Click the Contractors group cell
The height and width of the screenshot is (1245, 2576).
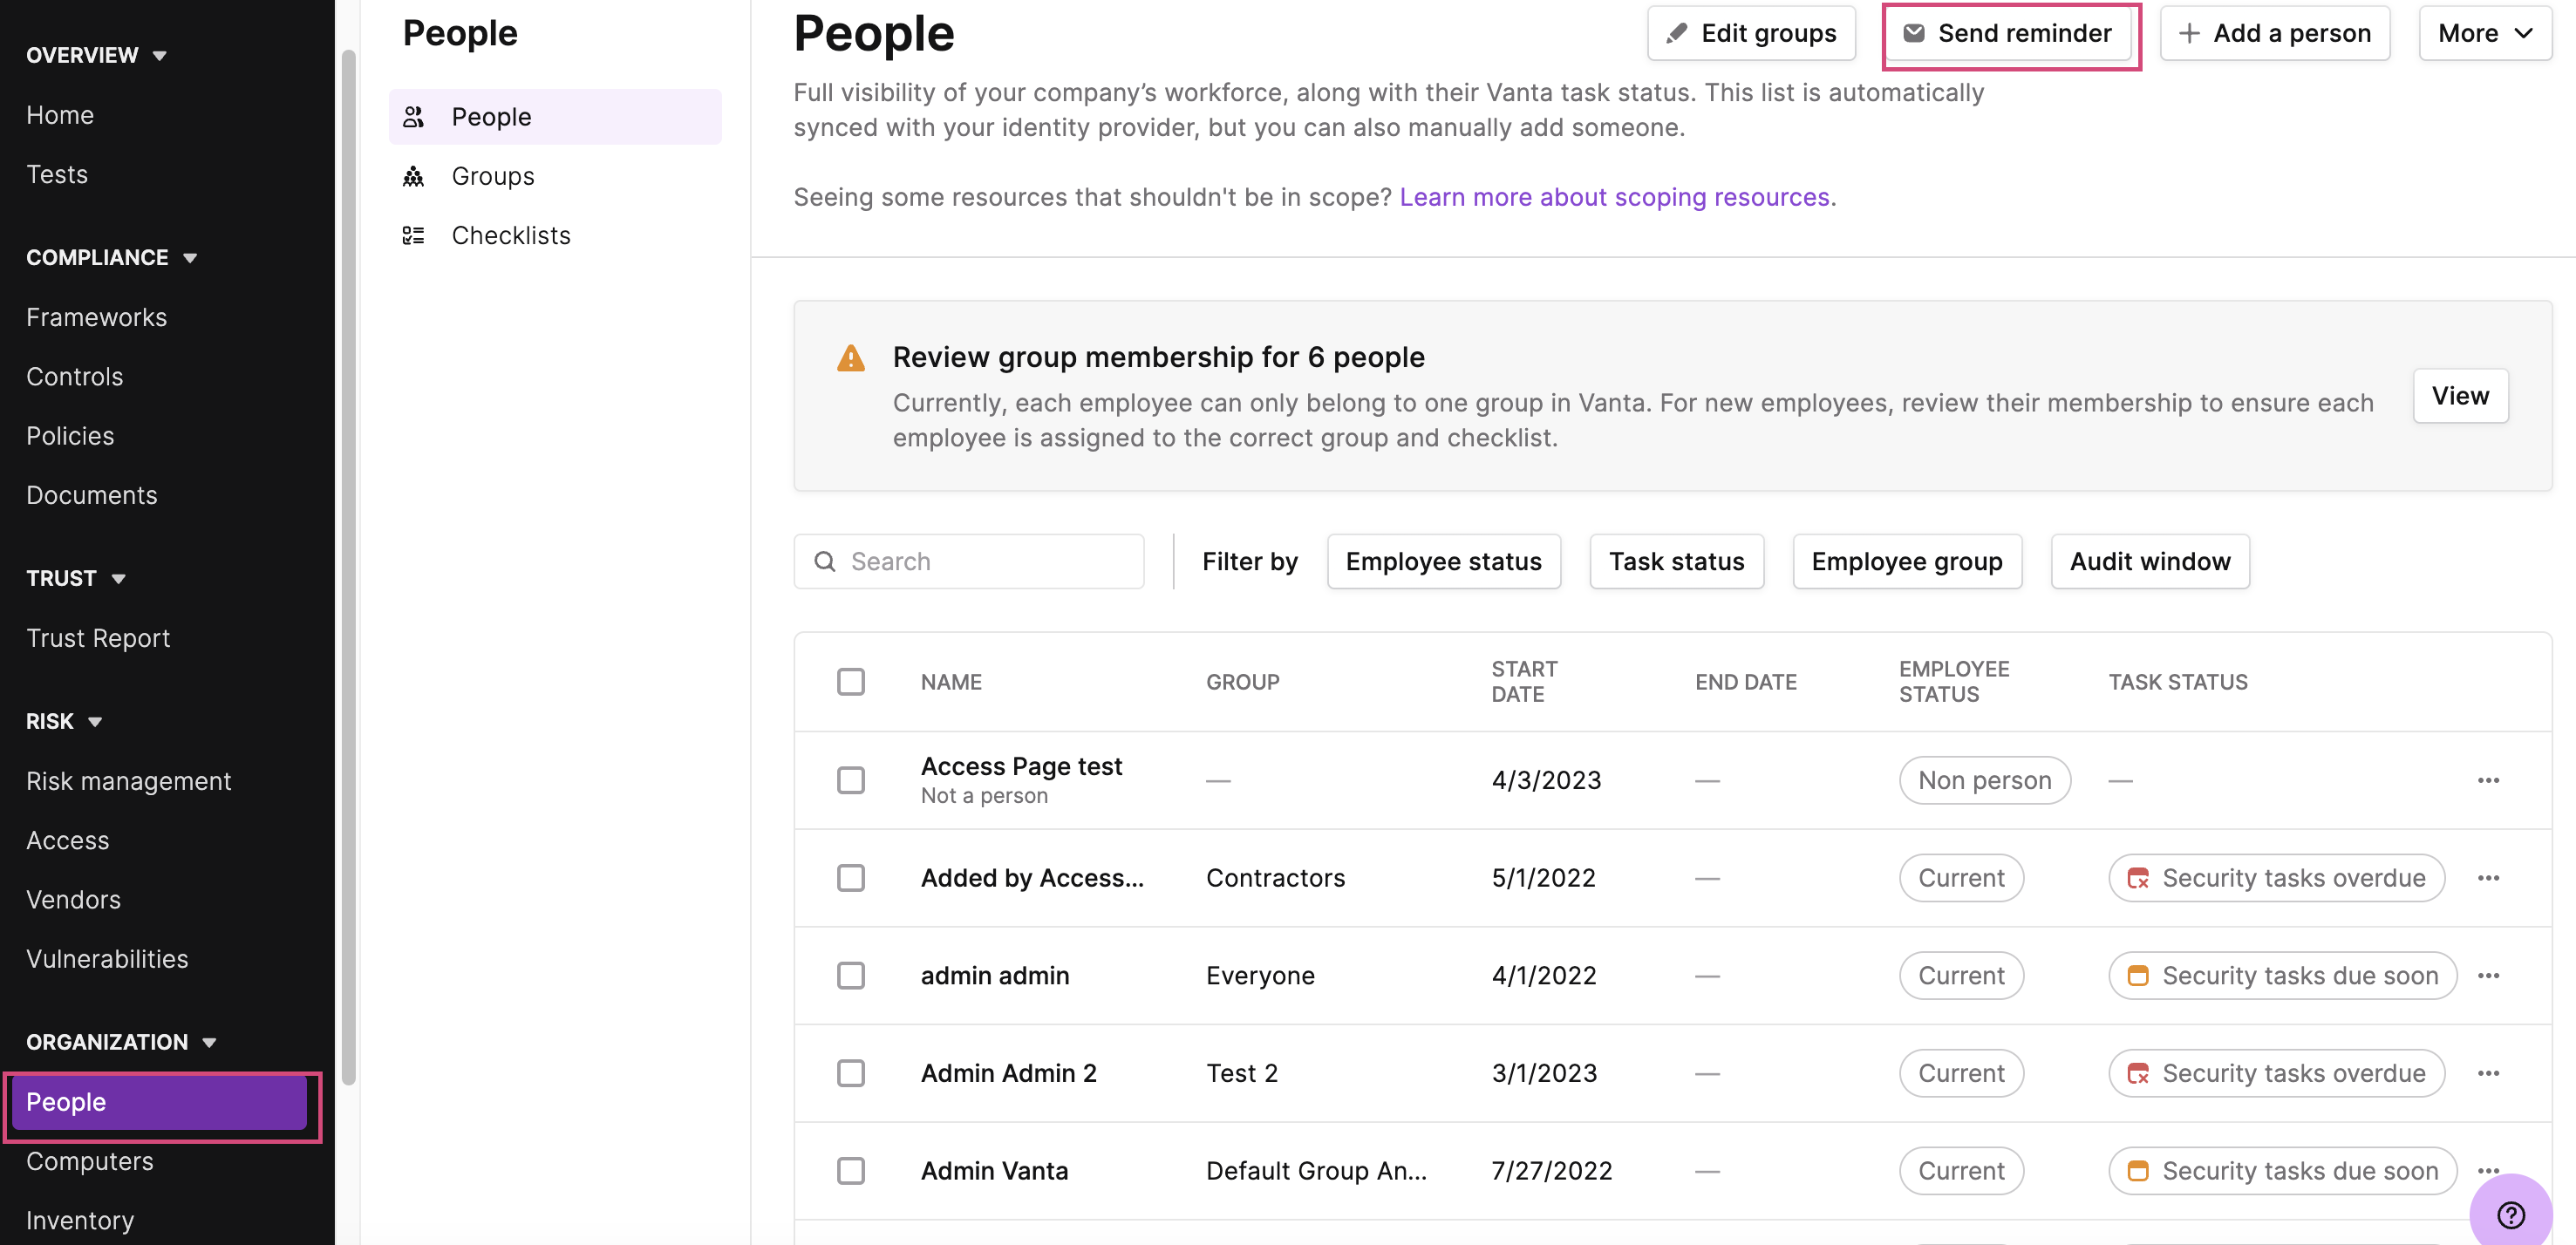pyautogui.click(x=1276, y=878)
